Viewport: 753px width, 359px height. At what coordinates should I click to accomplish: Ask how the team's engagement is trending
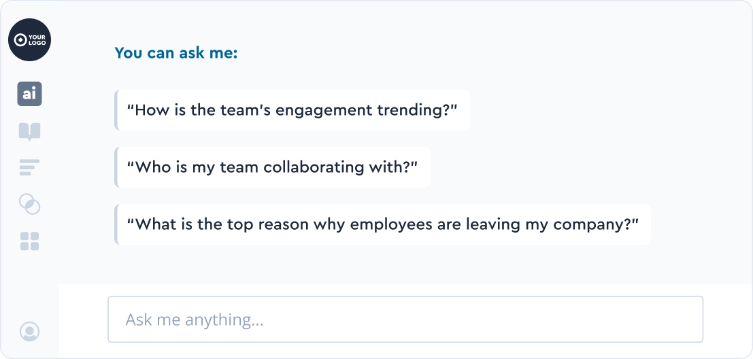click(x=292, y=110)
